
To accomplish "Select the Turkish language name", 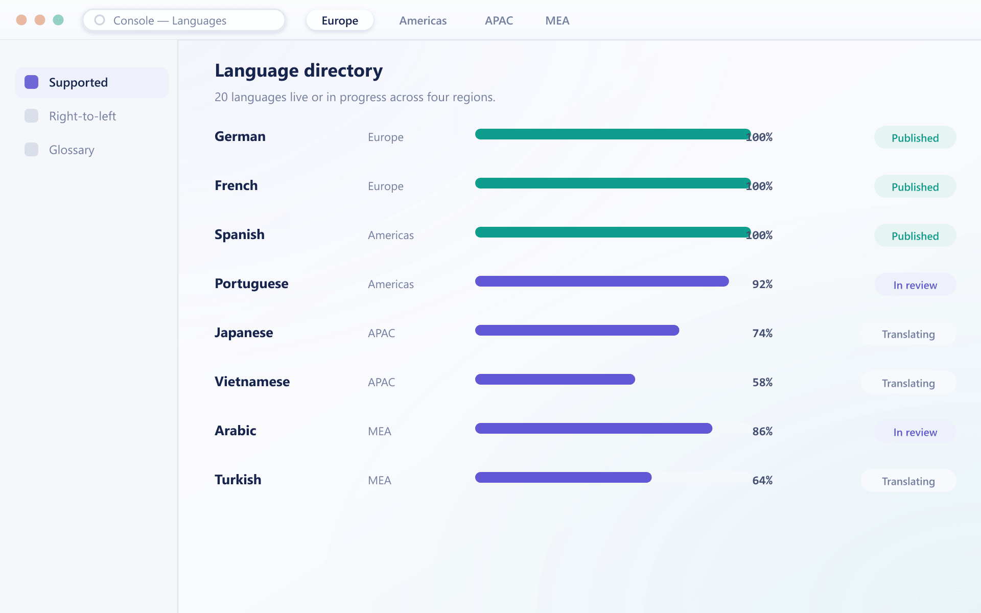I will 238,480.
